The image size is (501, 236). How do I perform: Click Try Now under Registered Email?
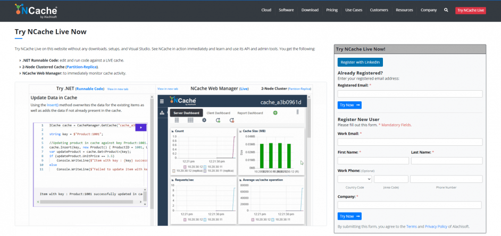point(349,105)
